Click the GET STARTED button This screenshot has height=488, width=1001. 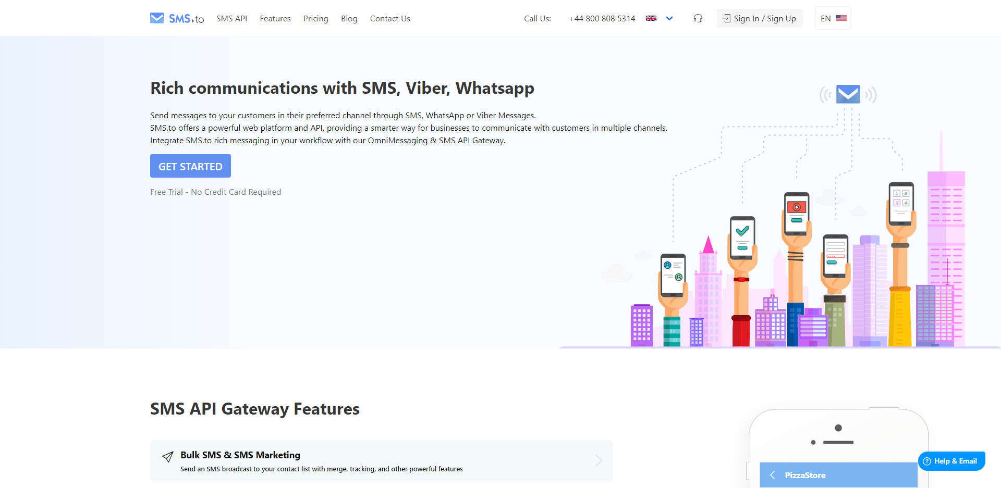190,166
